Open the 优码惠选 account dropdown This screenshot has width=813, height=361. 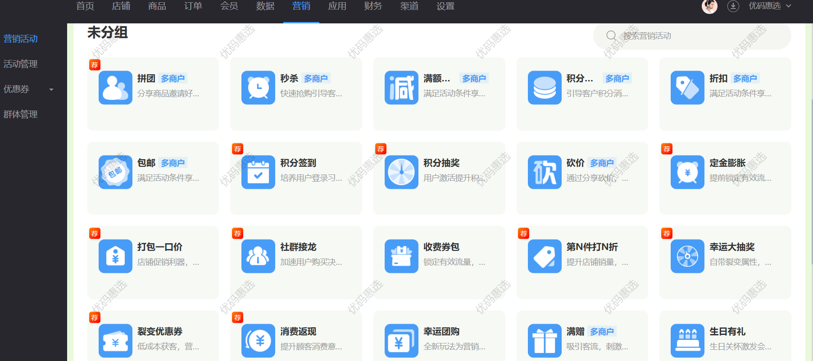point(770,6)
